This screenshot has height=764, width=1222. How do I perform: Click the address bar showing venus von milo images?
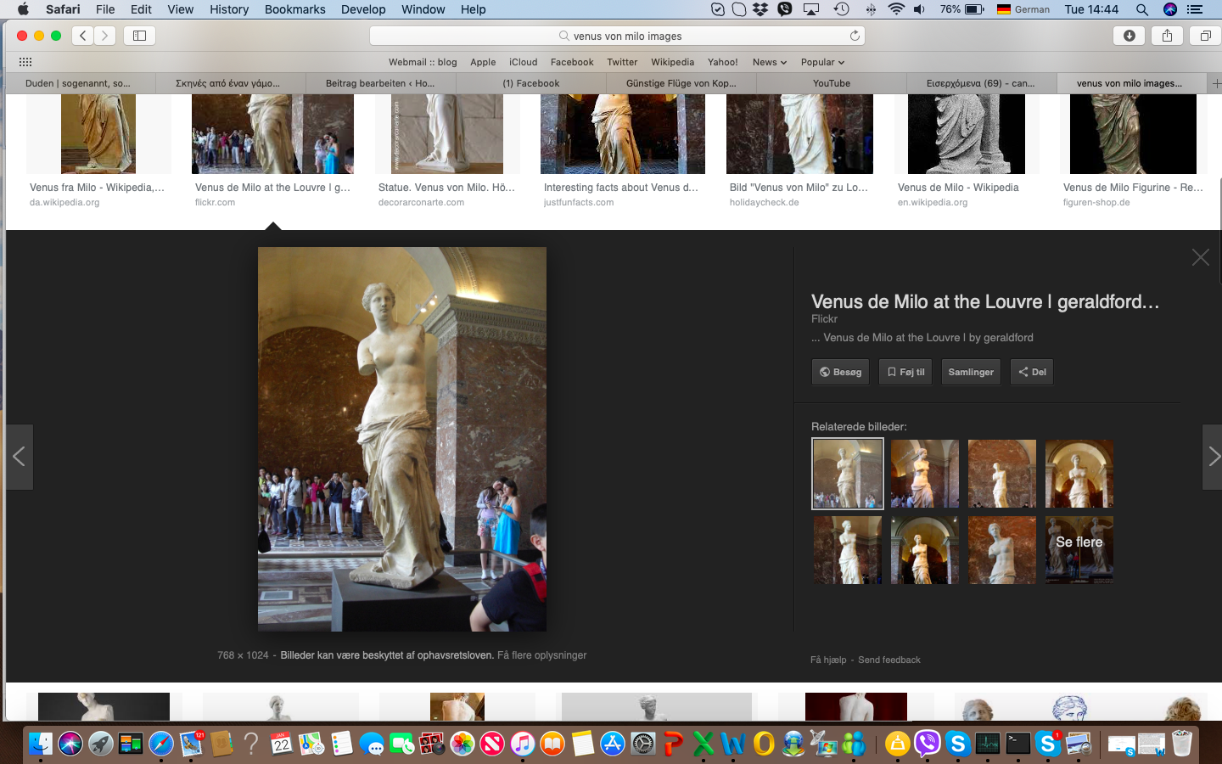click(617, 36)
